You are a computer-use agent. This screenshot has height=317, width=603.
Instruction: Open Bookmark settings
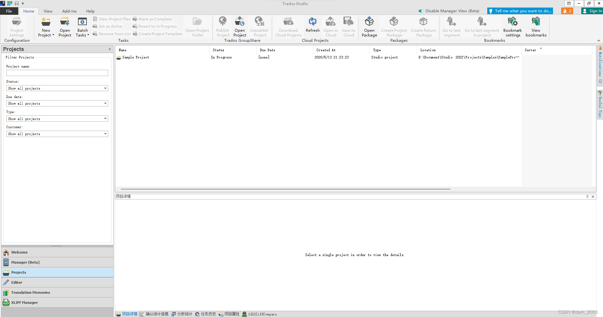coord(512,27)
